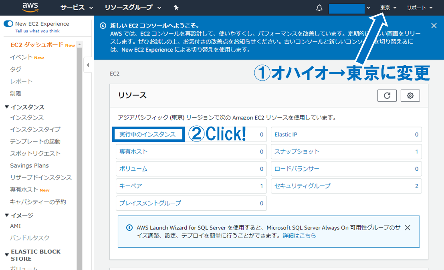Open the gear settings in リソース panel

[x=410, y=96]
